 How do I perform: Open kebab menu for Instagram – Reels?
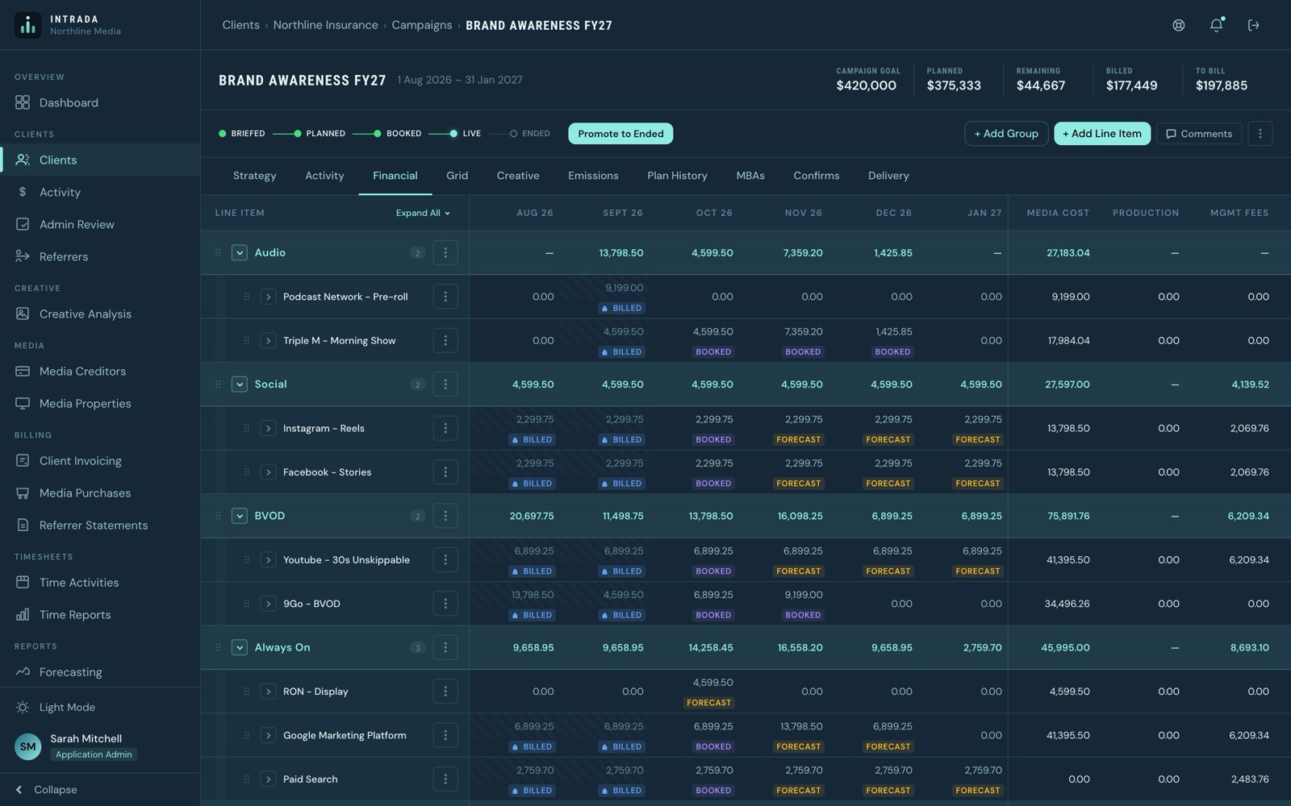tap(445, 428)
